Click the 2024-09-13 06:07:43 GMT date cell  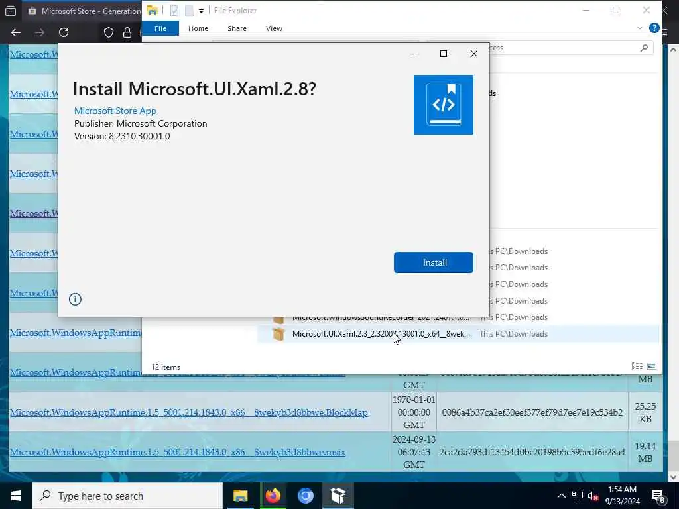coord(414,452)
